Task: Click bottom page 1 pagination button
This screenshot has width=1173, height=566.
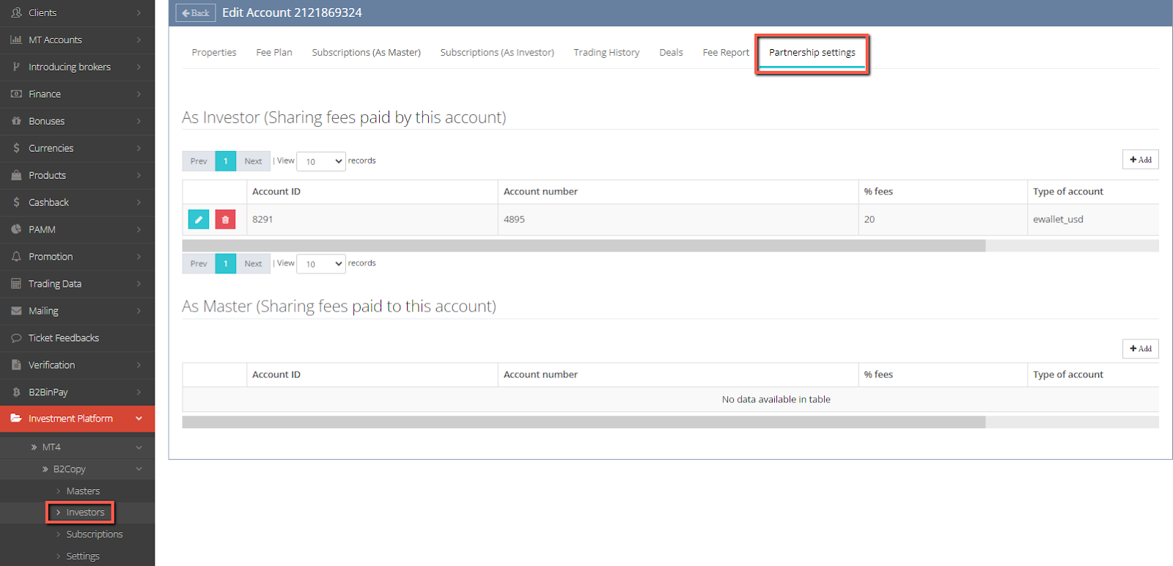Action: coord(226,264)
